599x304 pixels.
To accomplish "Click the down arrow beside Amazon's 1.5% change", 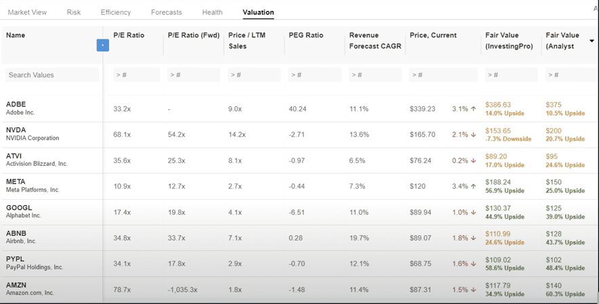I will 473,289.
